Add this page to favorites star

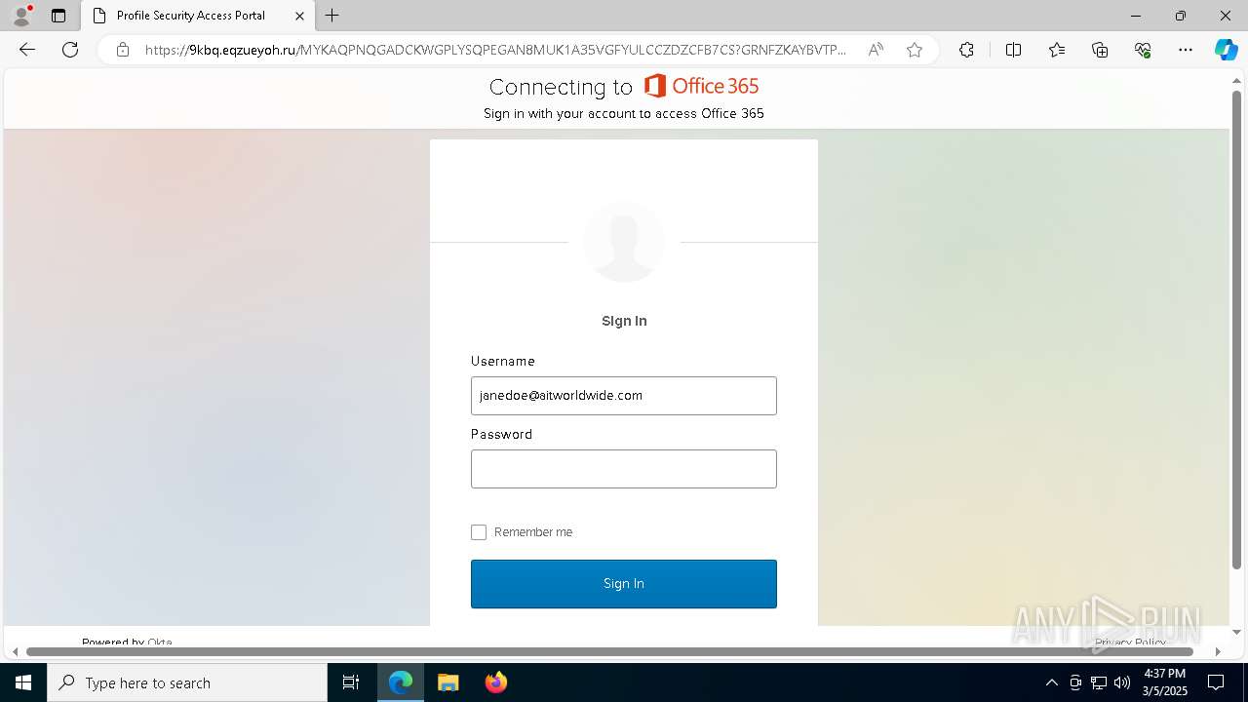(915, 50)
